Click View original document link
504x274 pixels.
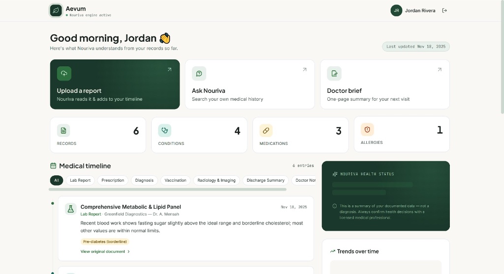[102, 251]
